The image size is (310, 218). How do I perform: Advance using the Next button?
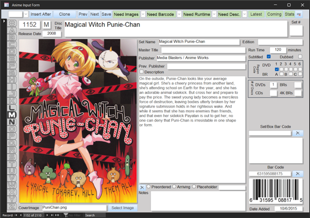point(94,14)
